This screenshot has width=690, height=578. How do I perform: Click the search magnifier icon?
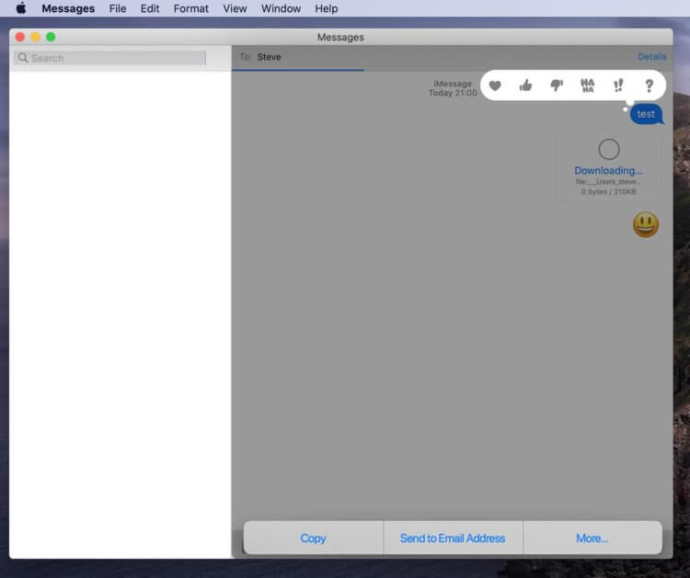[x=23, y=58]
